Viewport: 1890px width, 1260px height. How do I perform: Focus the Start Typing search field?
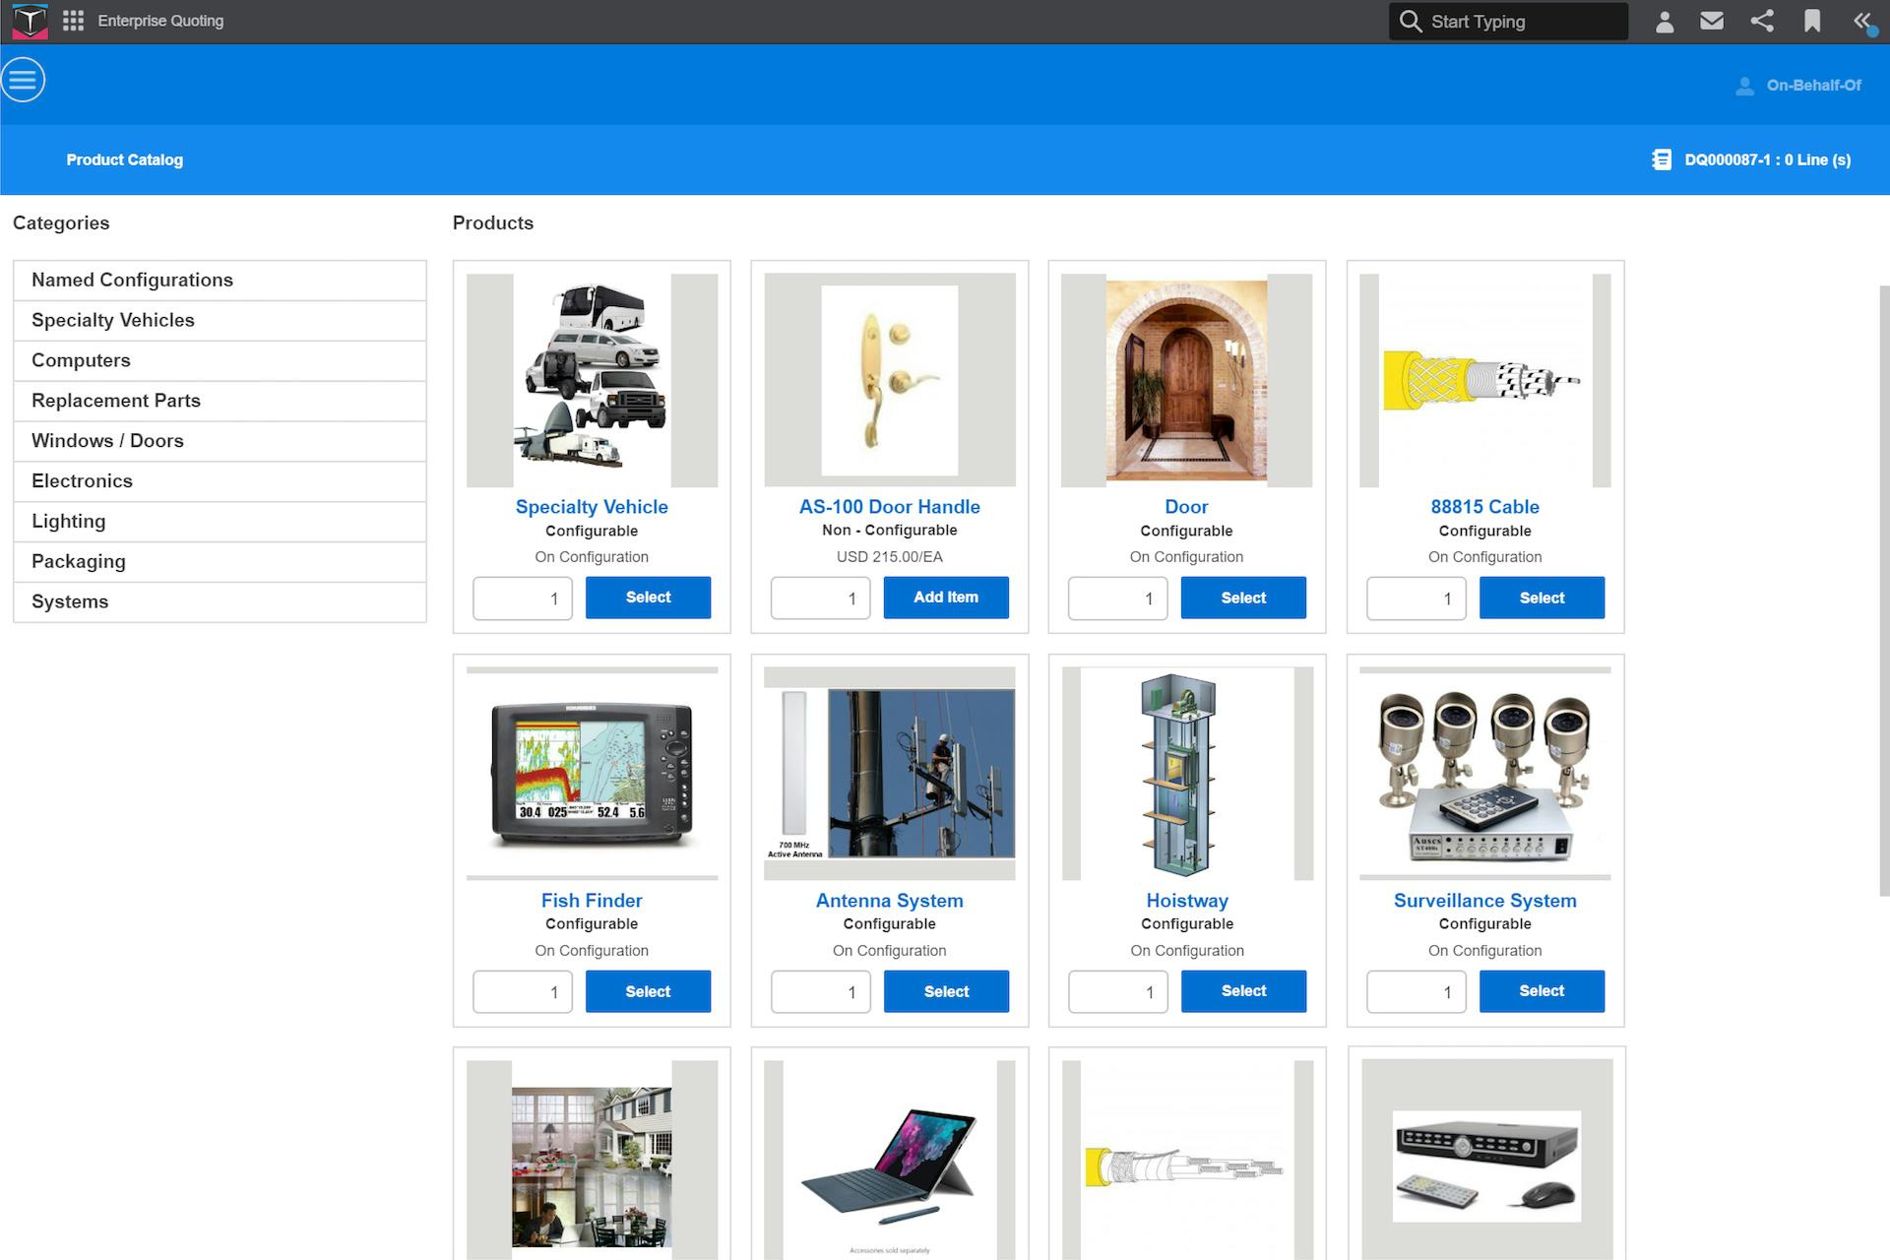click(x=1508, y=21)
